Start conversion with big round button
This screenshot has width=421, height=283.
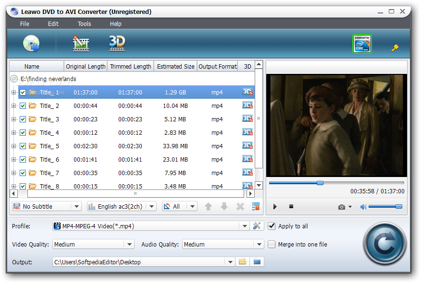384,244
